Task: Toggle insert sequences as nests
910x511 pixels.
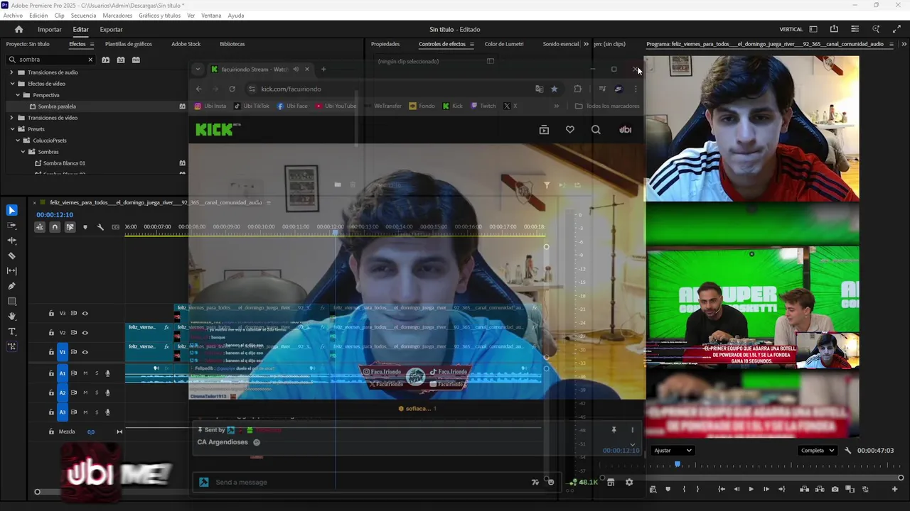Action: [x=40, y=227]
